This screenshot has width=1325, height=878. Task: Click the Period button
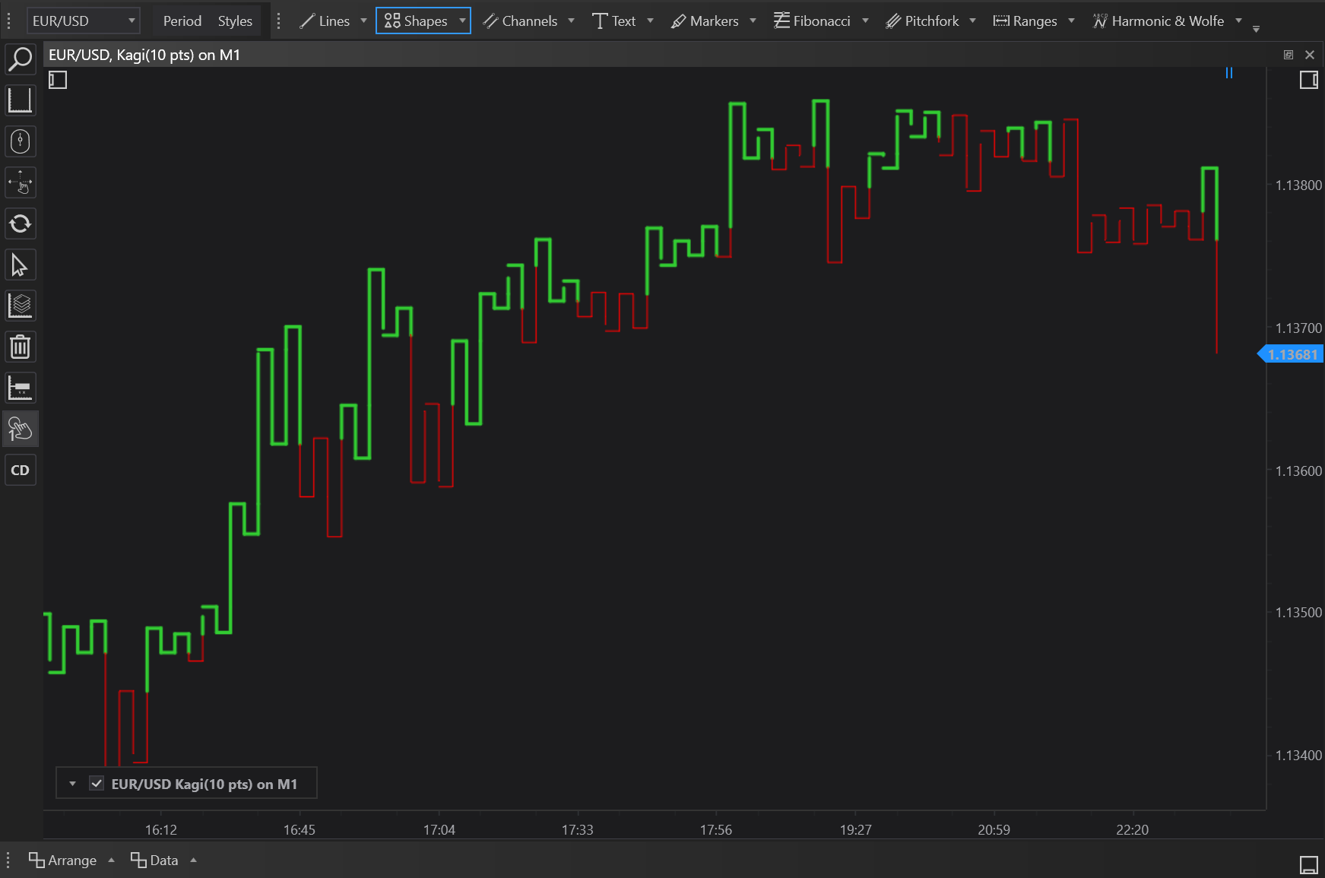point(182,21)
